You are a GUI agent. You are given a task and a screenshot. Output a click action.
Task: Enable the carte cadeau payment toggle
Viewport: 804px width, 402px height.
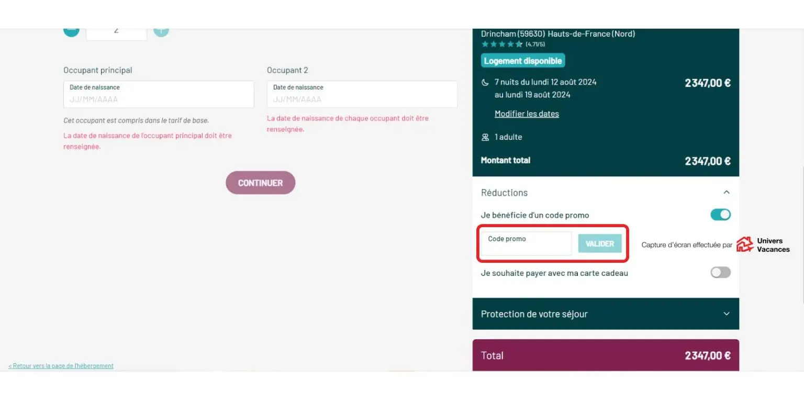[720, 273]
